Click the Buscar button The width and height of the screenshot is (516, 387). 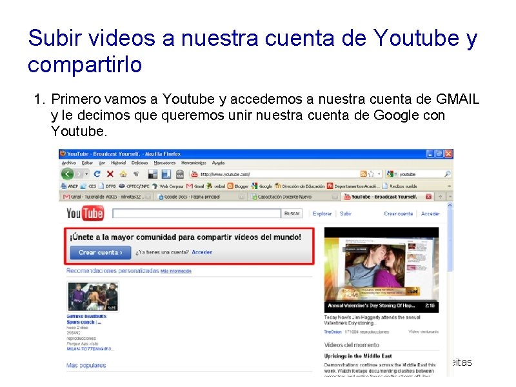tap(292, 213)
